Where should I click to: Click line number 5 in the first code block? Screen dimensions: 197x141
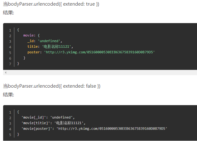(10, 53)
